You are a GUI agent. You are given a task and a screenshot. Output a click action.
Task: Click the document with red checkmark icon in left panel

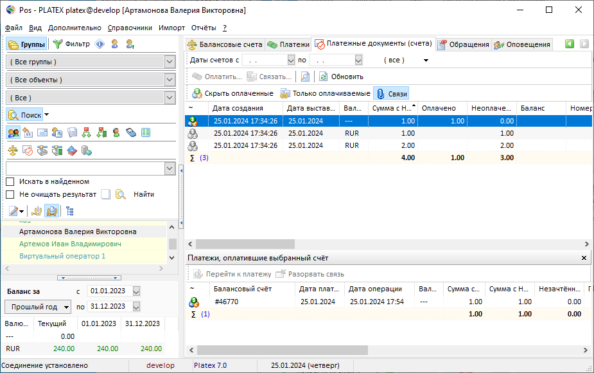(28, 150)
